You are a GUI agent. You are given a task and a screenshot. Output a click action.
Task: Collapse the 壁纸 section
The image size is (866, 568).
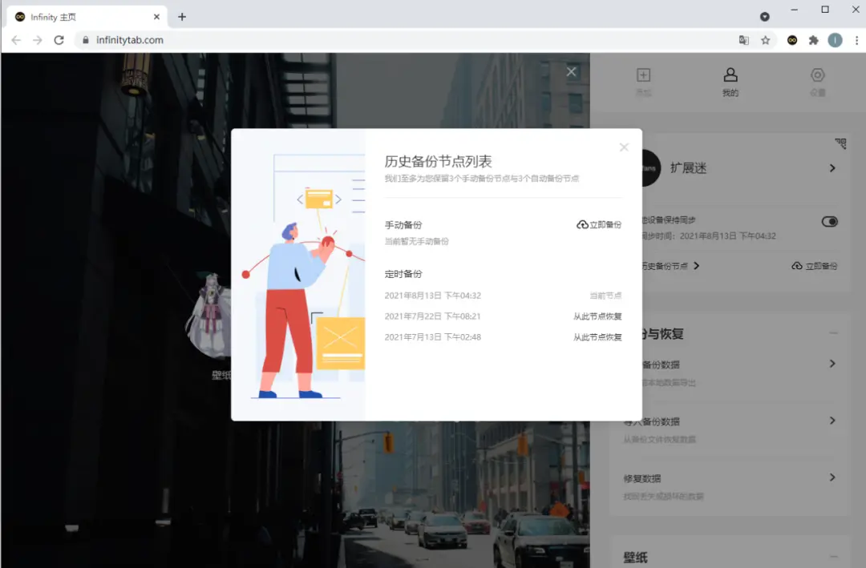[x=834, y=555]
